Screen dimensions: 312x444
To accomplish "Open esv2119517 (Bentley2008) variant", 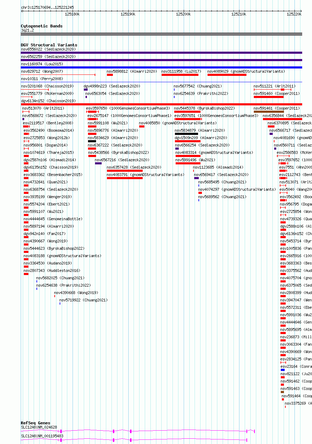I will (48, 123).
